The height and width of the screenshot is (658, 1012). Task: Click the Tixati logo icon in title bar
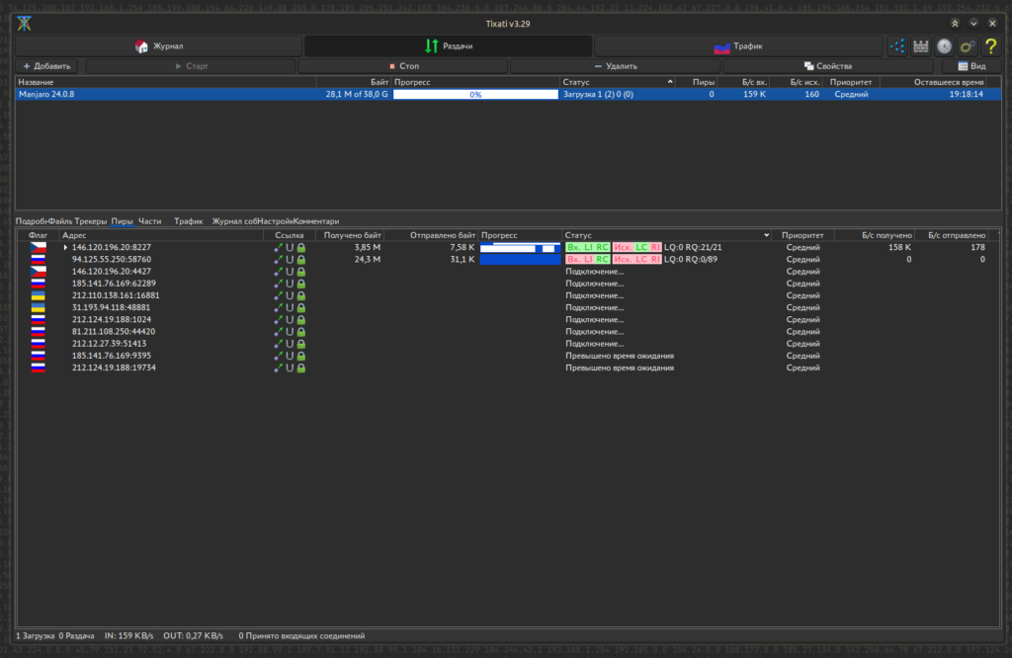pyautogui.click(x=25, y=24)
